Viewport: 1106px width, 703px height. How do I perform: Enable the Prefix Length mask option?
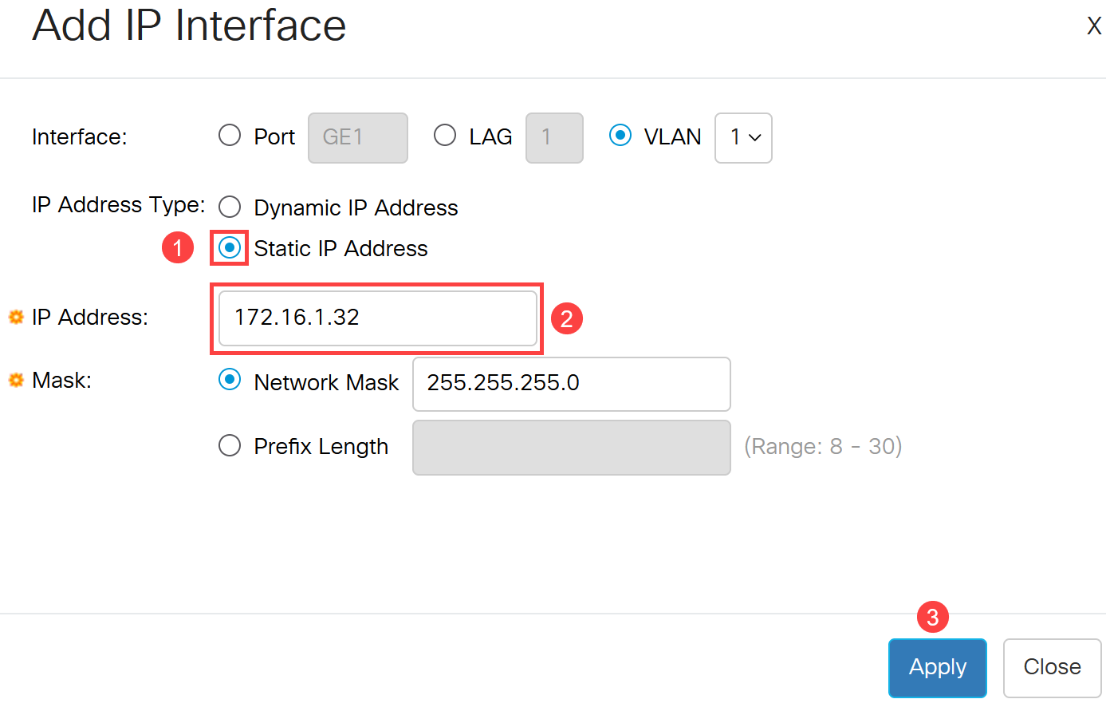(230, 444)
